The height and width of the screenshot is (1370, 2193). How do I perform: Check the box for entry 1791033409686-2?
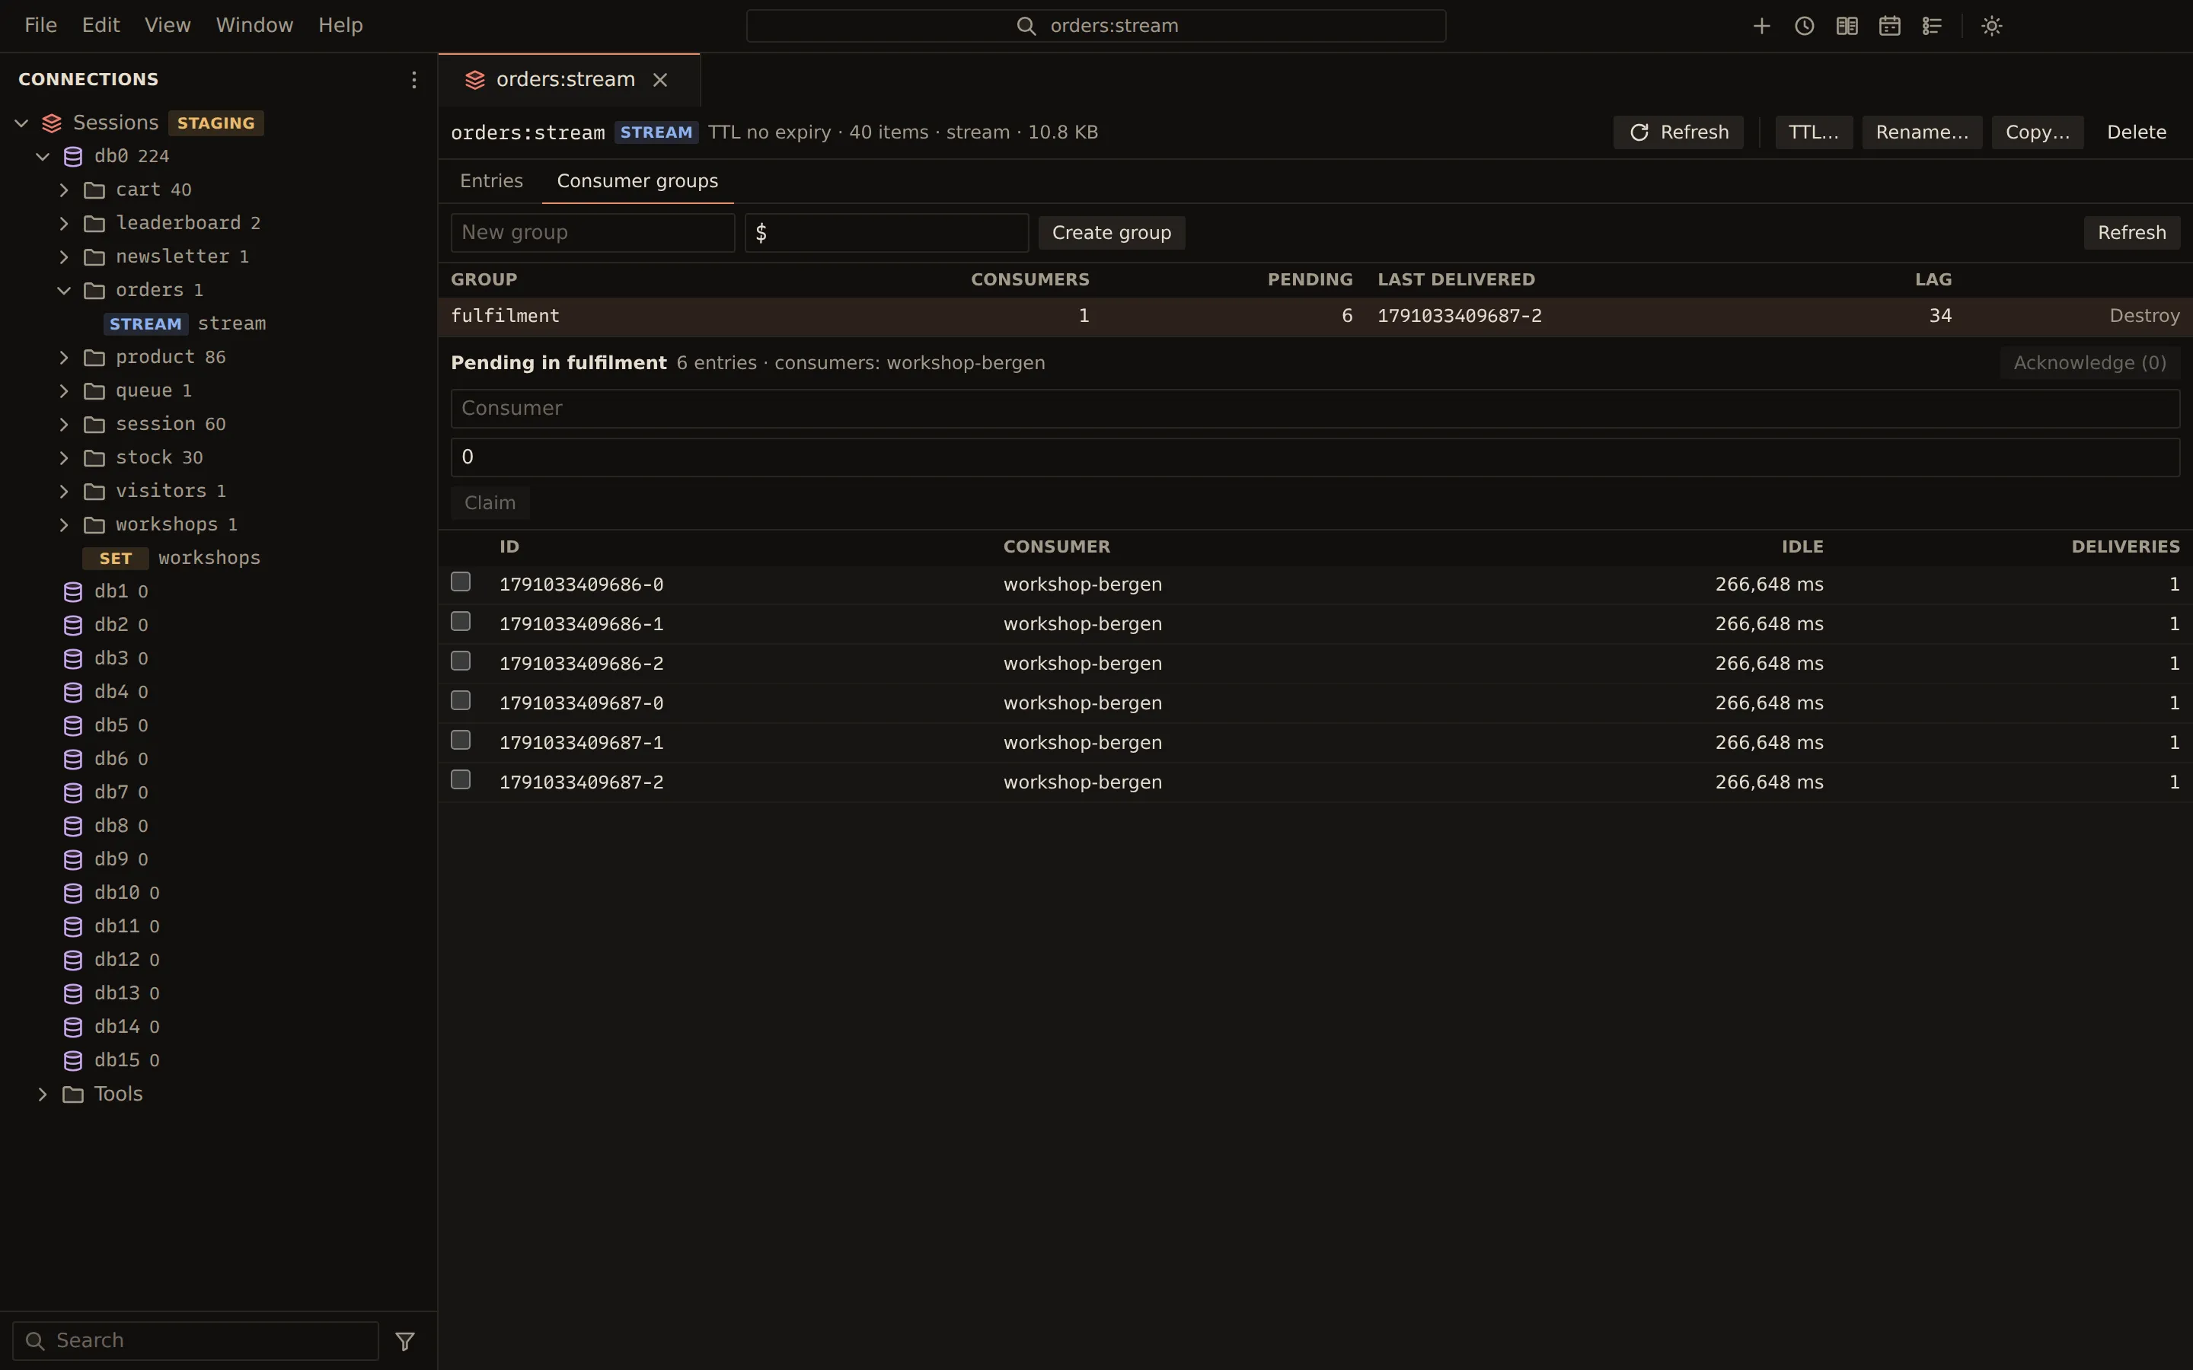point(461,661)
